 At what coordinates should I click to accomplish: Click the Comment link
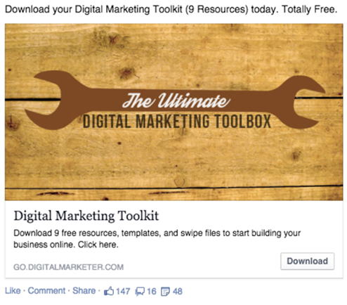tap(46, 291)
